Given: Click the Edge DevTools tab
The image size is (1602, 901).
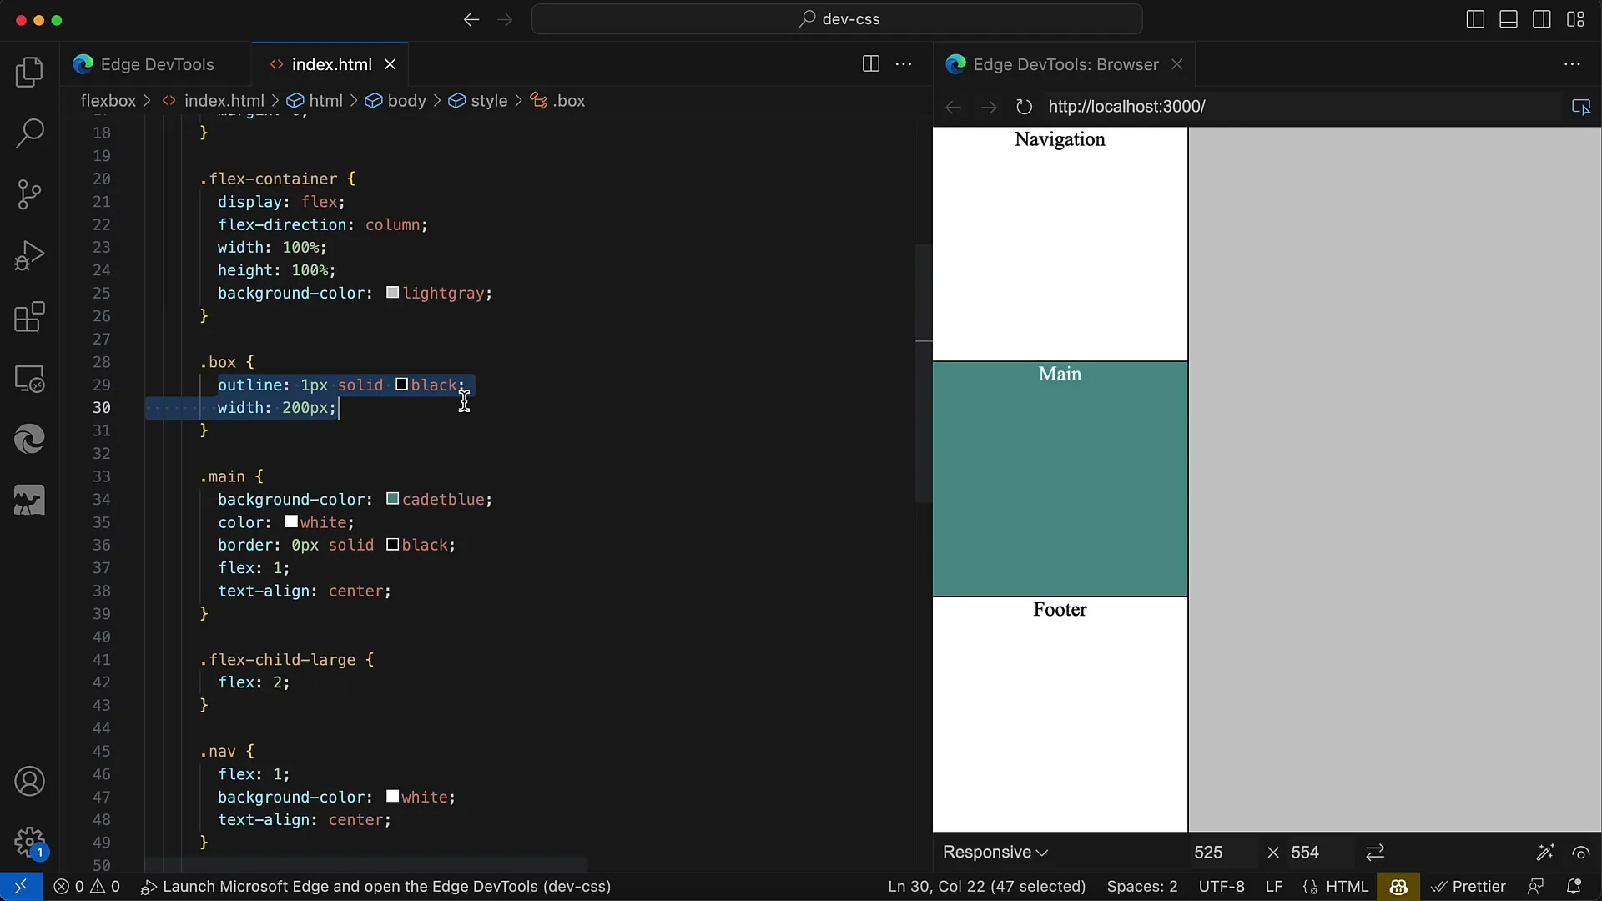Looking at the screenshot, I should [x=159, y=63].
